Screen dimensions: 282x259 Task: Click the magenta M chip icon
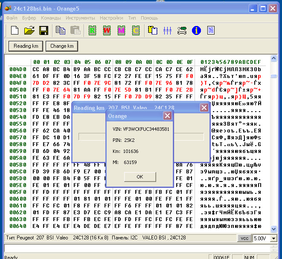(121, 30)
